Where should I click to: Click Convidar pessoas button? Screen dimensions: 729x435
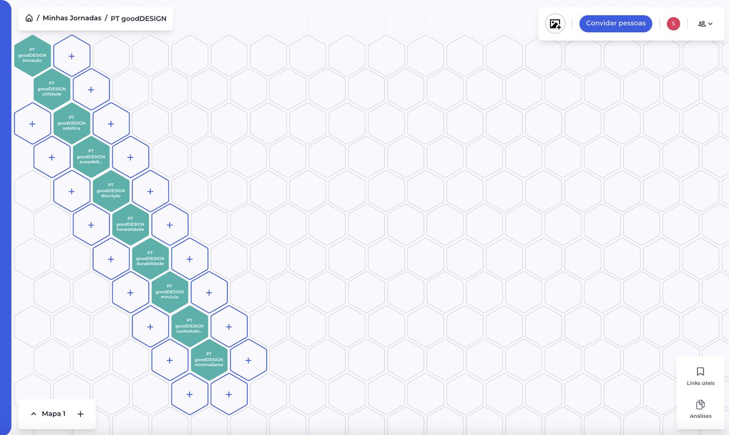[x=615, y=23]
